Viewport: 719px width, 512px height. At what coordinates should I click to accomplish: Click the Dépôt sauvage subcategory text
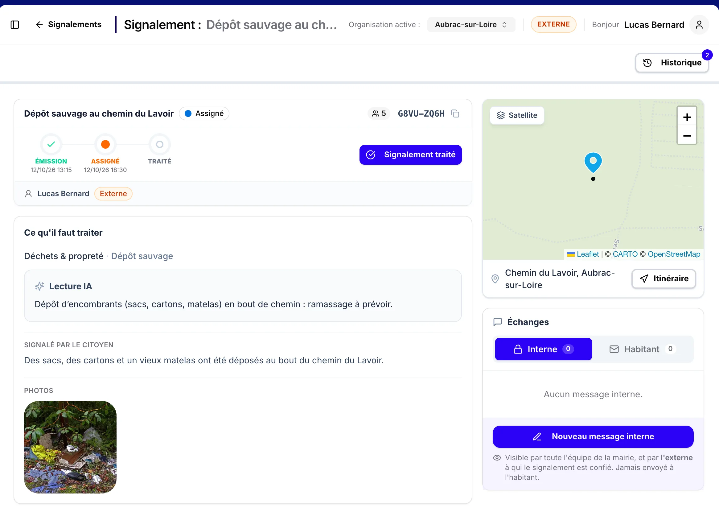point(142,256)
